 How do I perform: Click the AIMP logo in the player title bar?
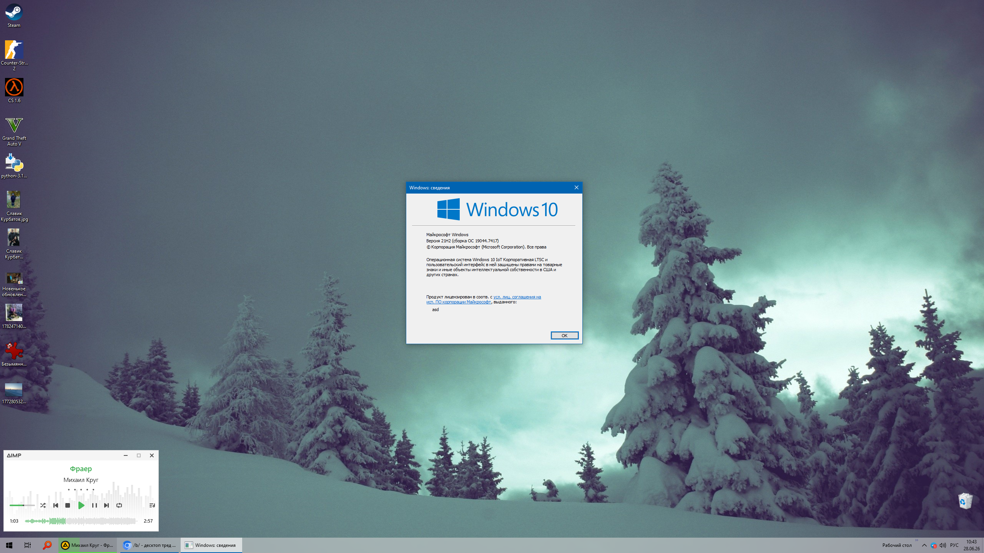coord(14,455)
